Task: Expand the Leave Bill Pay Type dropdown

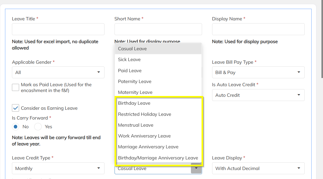Action: [x=258, y=72]
